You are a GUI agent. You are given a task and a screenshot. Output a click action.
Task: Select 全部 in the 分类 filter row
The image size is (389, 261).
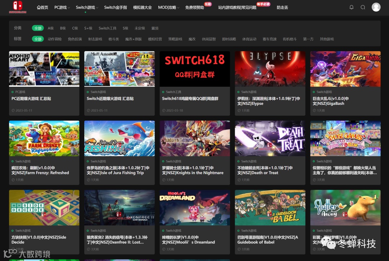(38, 28)
